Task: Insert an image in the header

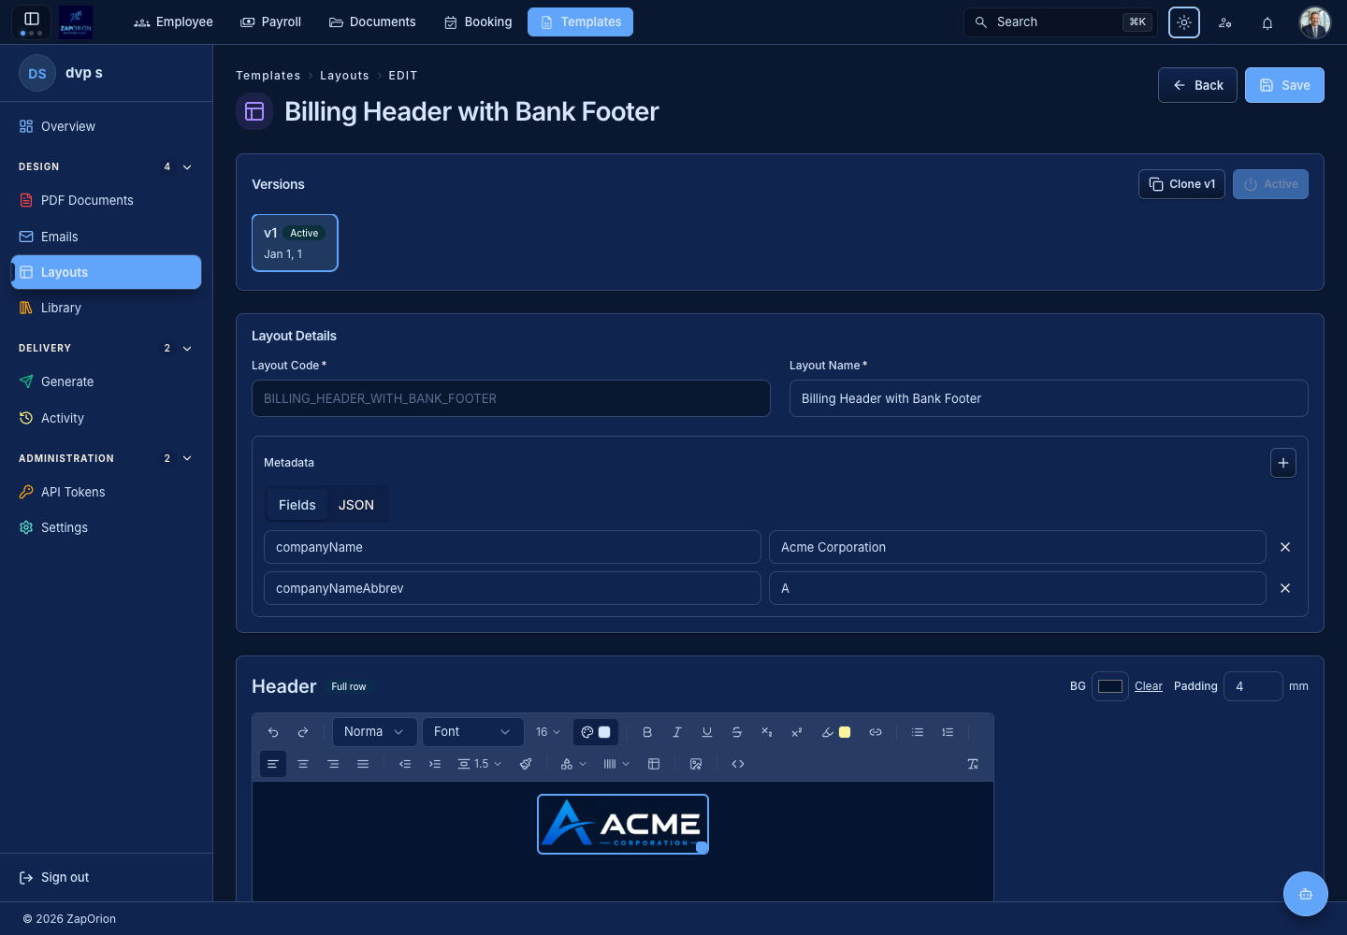Action: (x=696, y=764)
